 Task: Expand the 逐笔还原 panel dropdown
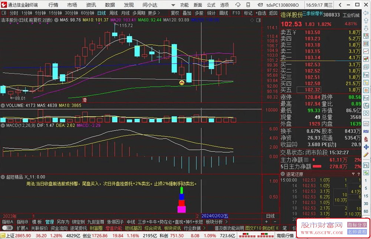coord(282,174)
